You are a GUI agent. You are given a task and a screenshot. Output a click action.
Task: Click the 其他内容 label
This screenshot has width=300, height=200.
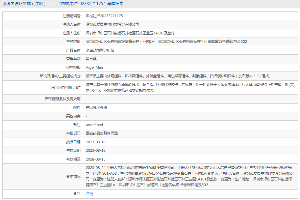pos(73,116)
